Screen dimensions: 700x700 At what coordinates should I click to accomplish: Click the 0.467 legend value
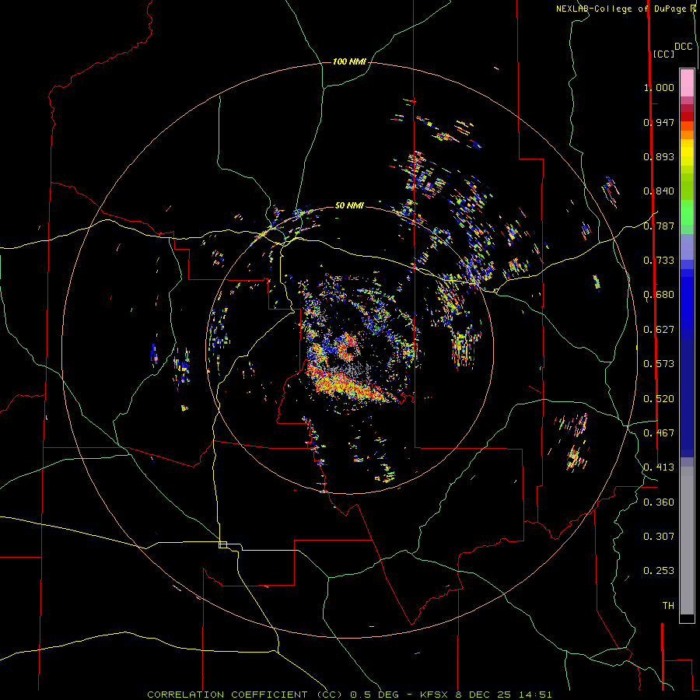coord(659,433)
